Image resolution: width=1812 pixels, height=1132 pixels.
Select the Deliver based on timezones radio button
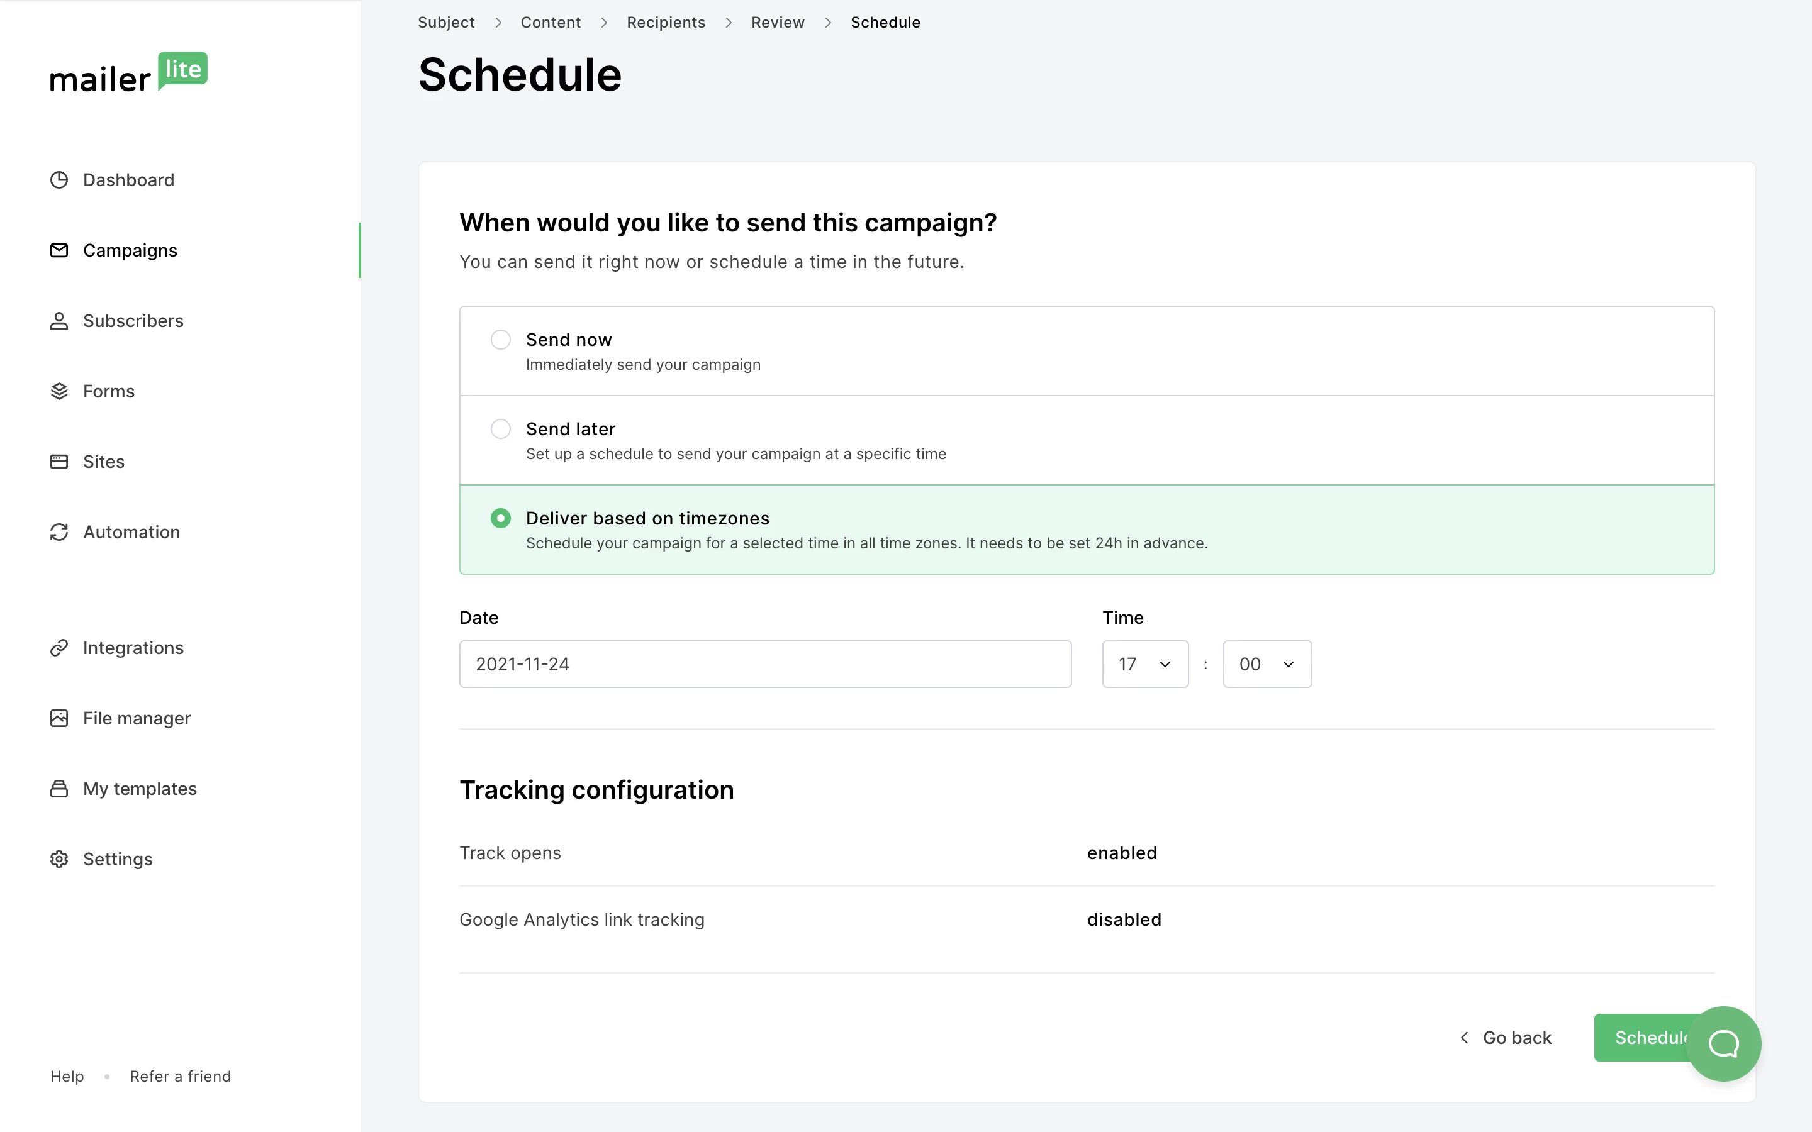[x=500, y=518]
